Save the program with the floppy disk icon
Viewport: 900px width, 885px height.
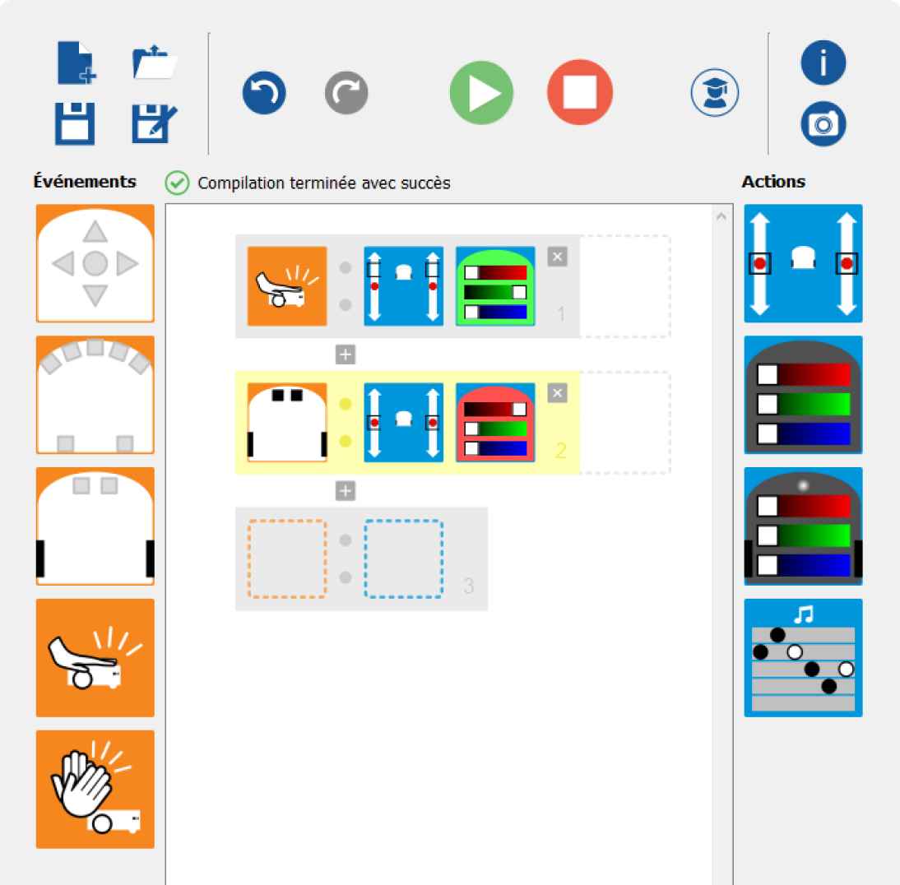77,121
